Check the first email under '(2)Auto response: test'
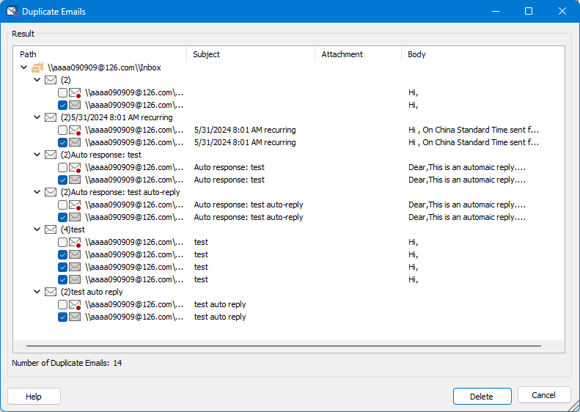The height and width of the screenshot is (412, 580). pyautogui.click(x=63, y=167)
